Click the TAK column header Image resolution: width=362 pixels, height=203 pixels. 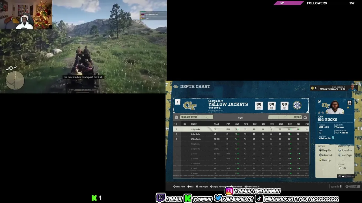pyautogui.click(x=298, y=124)
